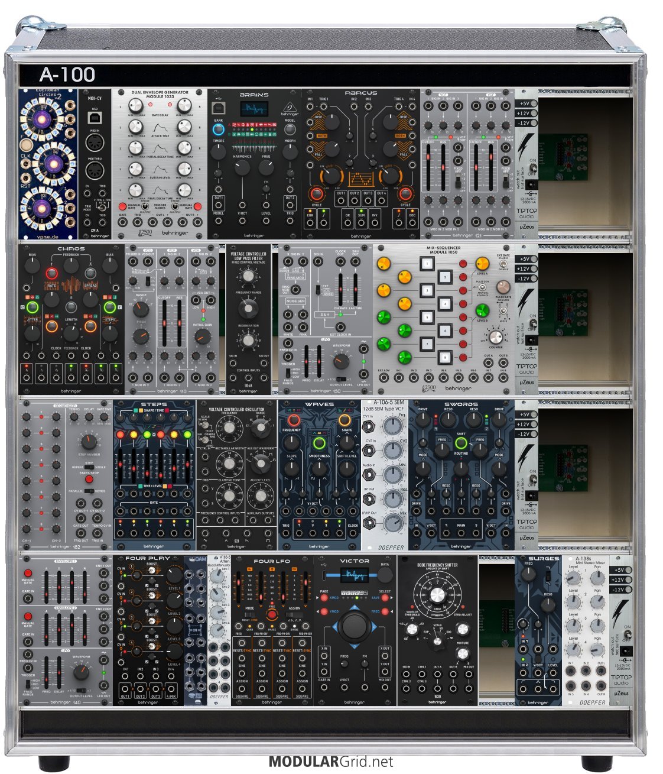The image size is (663, 774).
Task: Click the MIXTURE knob on Bode Frequency Shifter
Action: click(463, 653)
